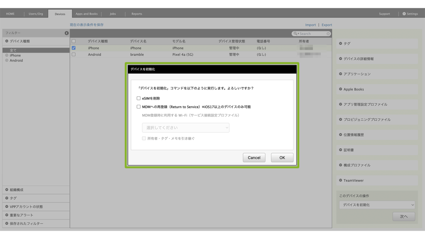Enable the eSIMを削除 checkbox

tap(139, 98)
